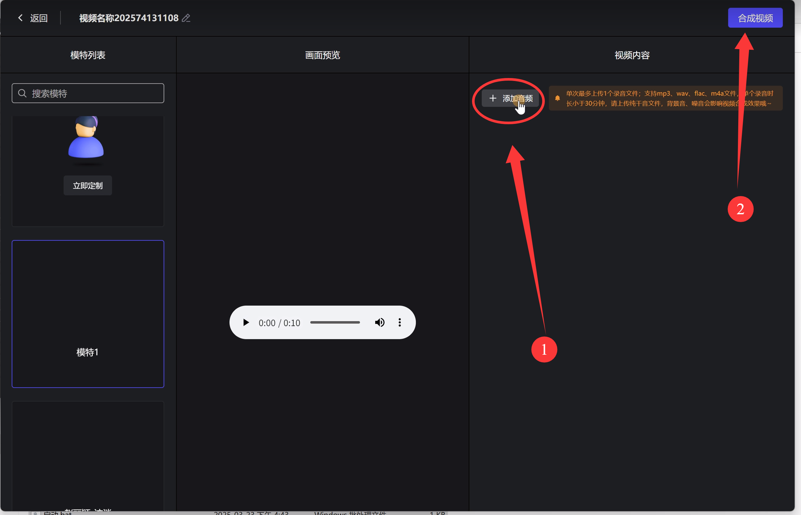Select the 画面预览 header
Viewport: 801px width, 515px height.
322,55
